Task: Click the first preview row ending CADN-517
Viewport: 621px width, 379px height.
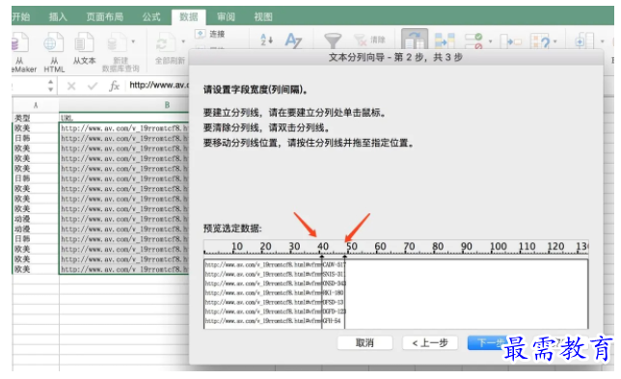Action: tap(276, 264)
